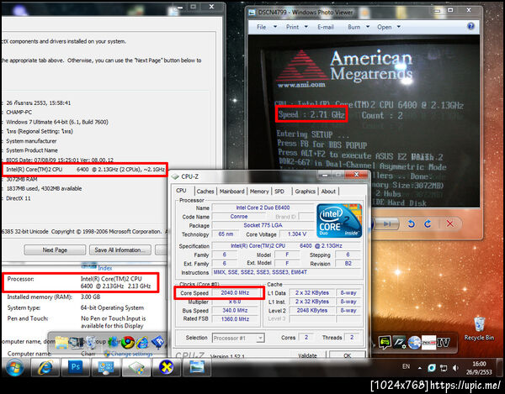The height and width of the screenshot is (394, 505).
Task: Select the SPD tab in CPU-Z
Action: pos(279,192)
